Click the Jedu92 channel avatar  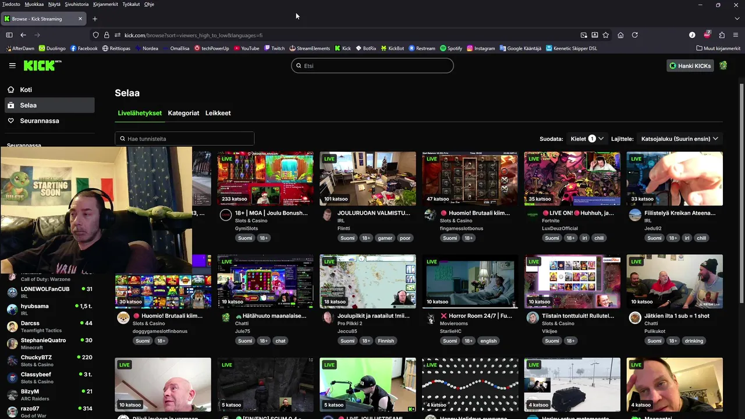635,215
